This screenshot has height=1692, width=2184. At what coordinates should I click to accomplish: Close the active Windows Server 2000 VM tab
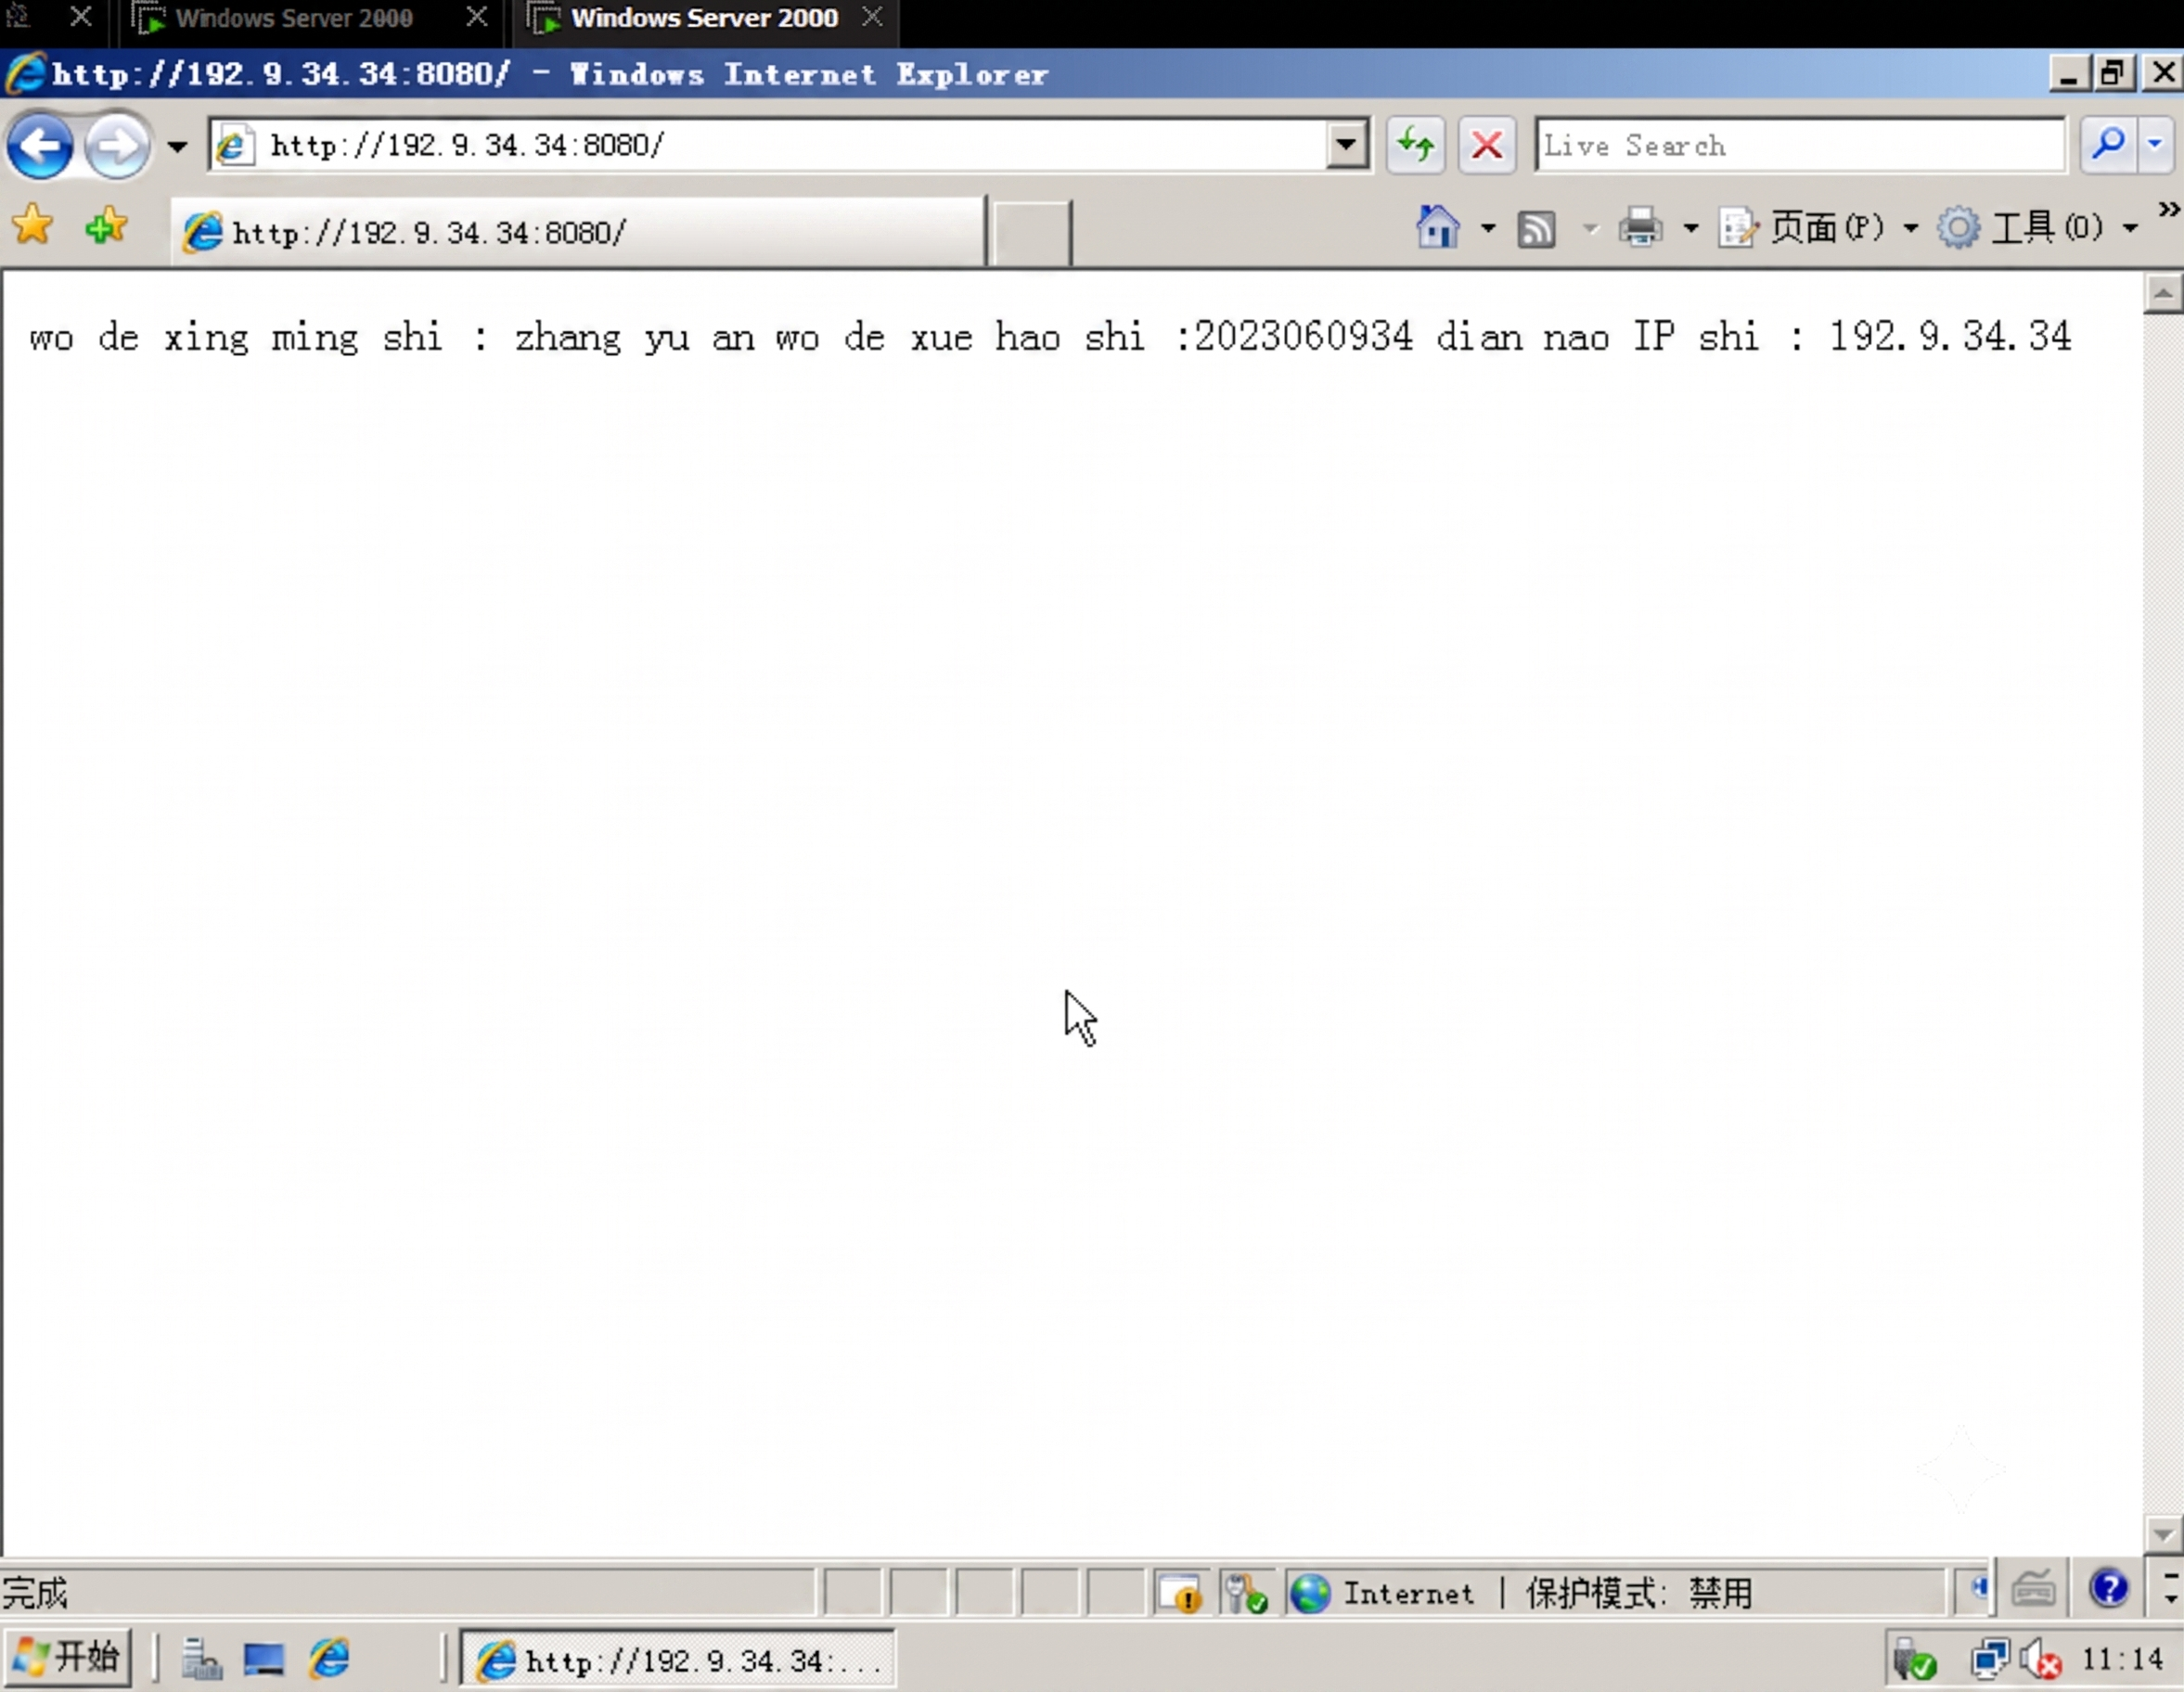tap(873, 17)
